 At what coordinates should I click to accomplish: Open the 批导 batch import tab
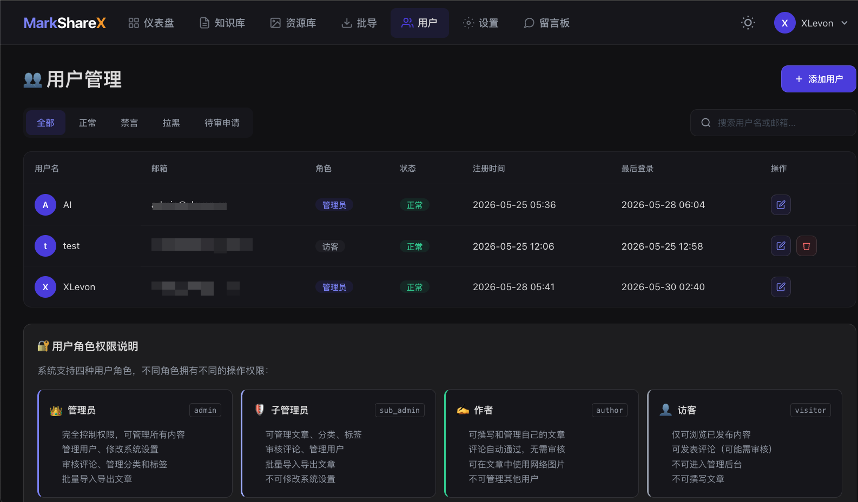click(359, 23)
